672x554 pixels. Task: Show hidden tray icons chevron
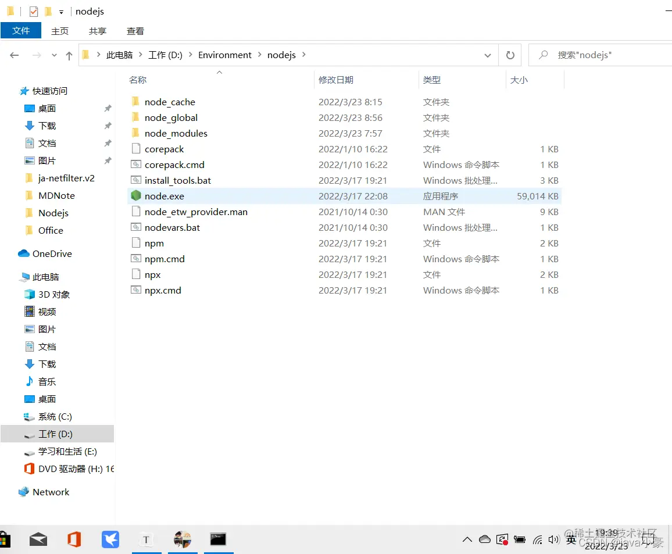coord(467,539)
